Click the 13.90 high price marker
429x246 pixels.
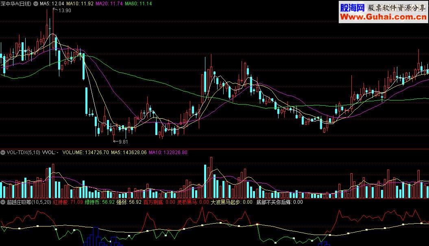tap(65, 11)
